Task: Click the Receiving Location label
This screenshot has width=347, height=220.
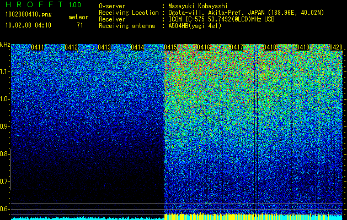Action: pyautogui.click(x=129, y=13)
